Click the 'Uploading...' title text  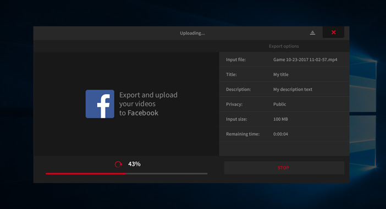click(192, 33)
